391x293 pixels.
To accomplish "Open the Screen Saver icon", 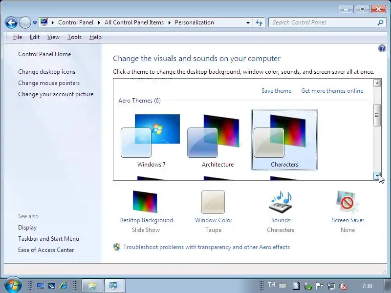I will [348, 202].
